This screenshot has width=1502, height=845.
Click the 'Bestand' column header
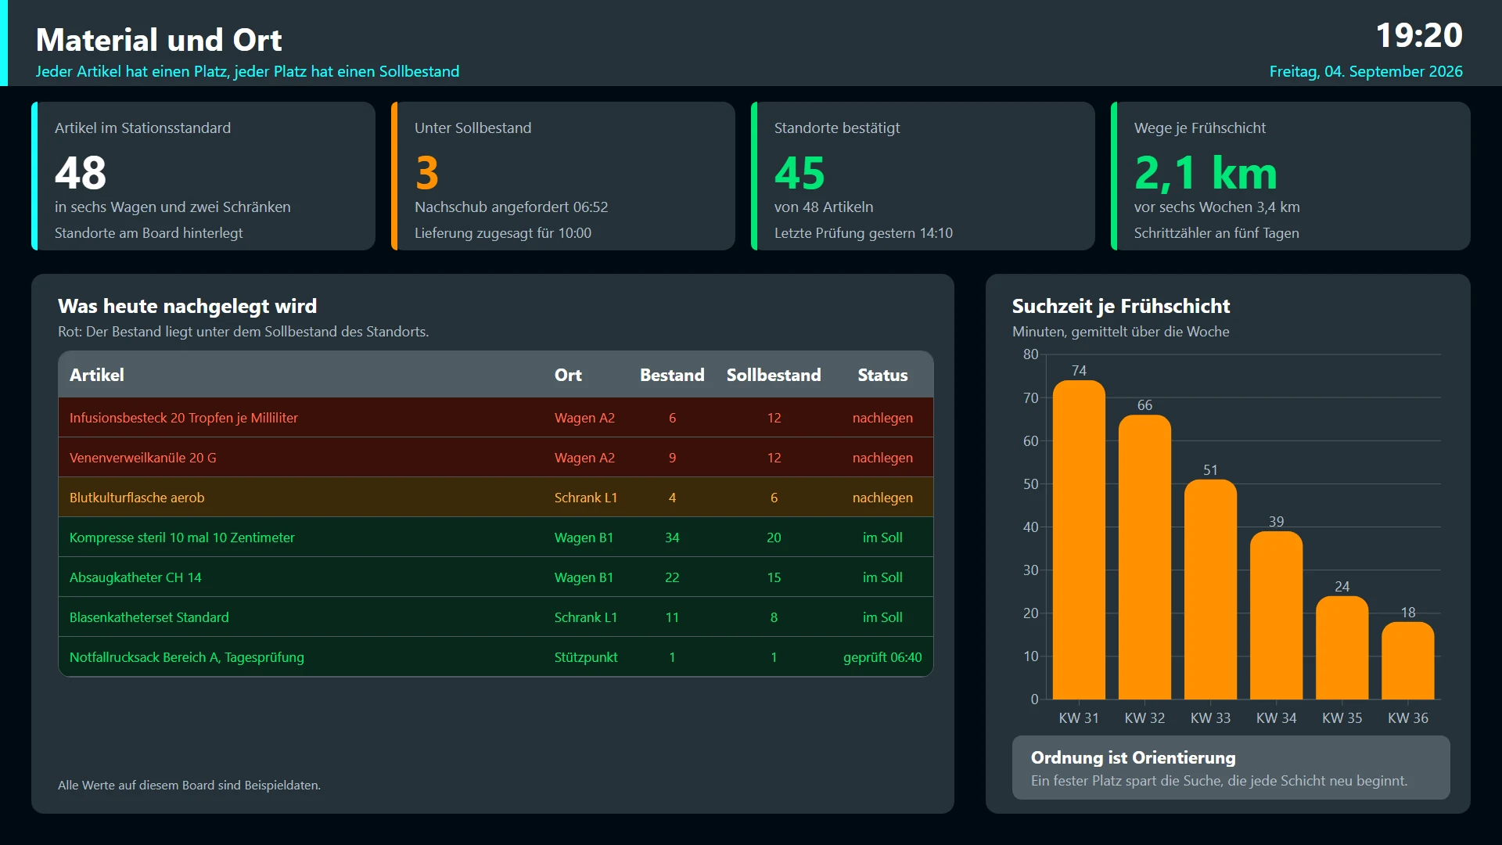click(672, 375)
